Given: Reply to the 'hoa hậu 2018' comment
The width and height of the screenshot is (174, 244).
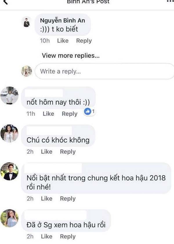Looking at the screenshot, I should 68,199.
